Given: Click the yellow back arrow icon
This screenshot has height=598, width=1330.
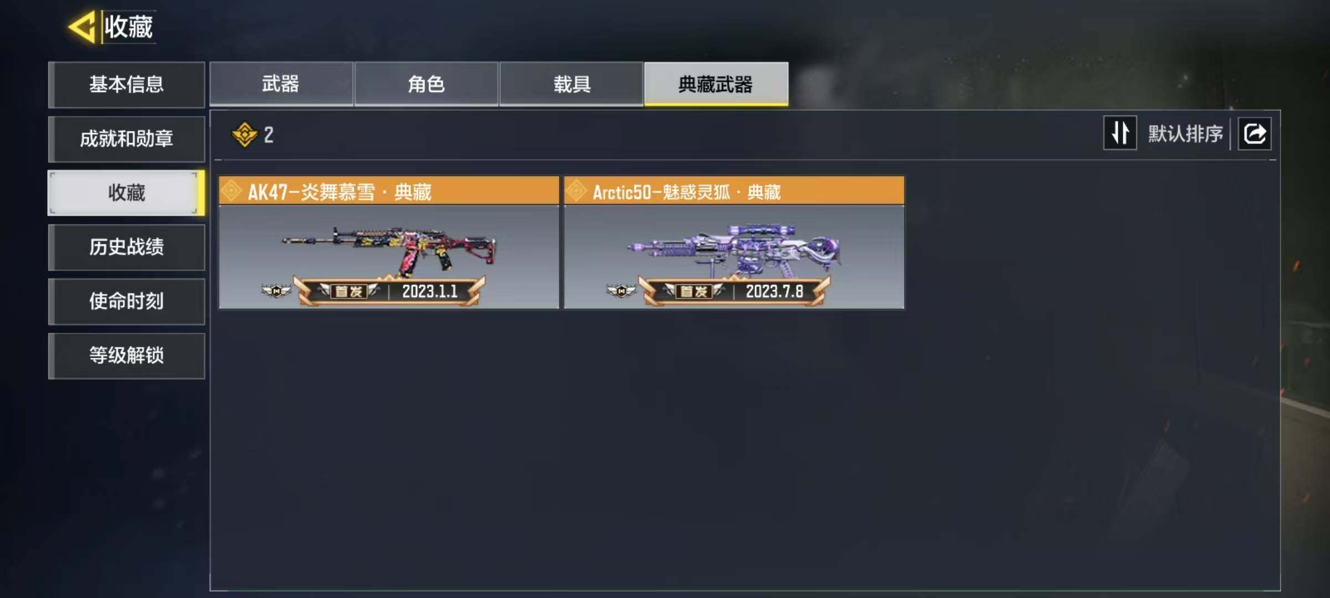Looking at the screenshot, I should [x=82, y=27].
